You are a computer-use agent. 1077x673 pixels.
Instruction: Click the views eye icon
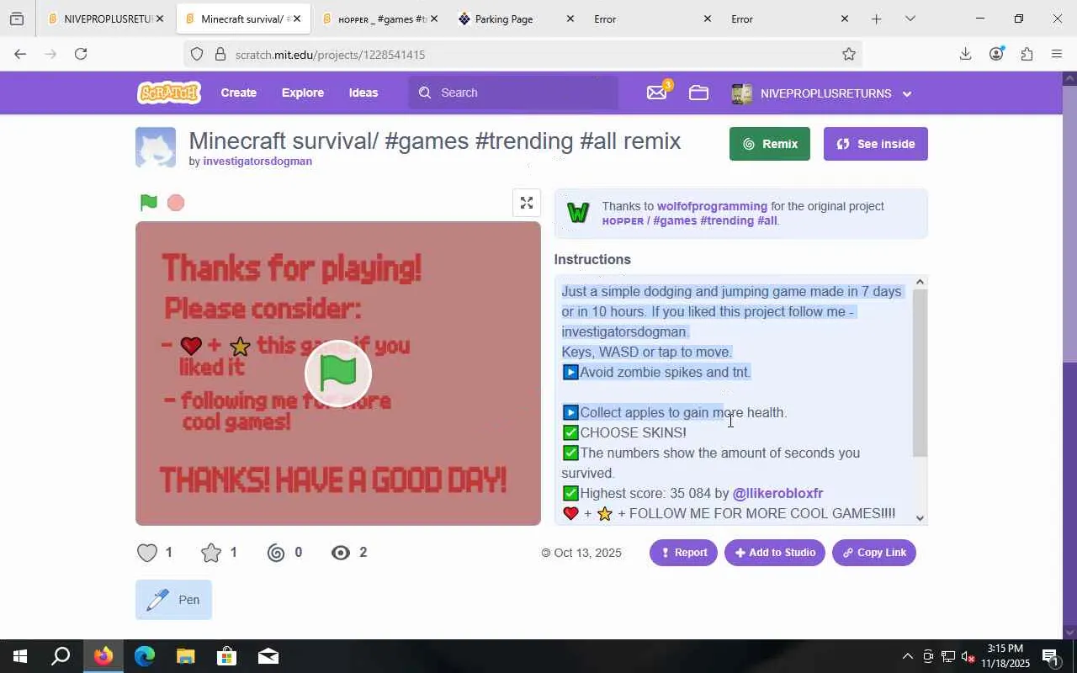point(341,553)
